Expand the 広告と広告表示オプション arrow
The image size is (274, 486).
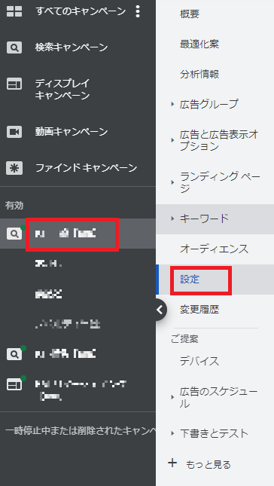173,140
